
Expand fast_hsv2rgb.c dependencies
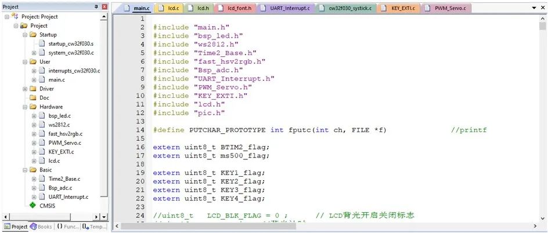click(34, 134)
